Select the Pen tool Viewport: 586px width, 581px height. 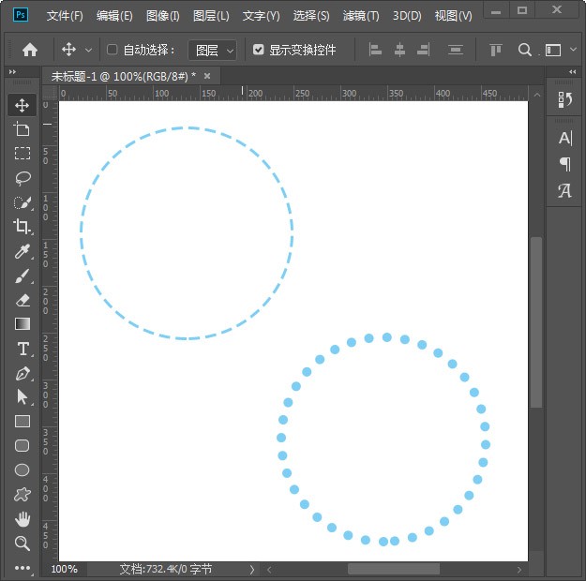pyautogui.click(x=23, y=373)
